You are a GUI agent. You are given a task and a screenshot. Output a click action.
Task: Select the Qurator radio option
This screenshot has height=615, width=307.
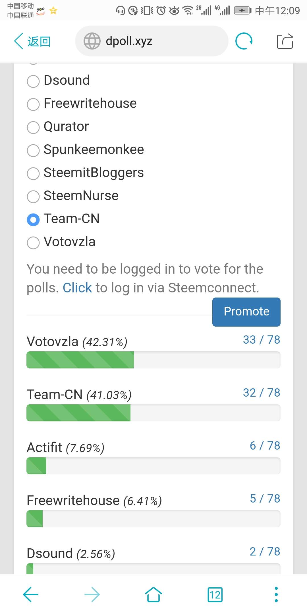[33, 127]
